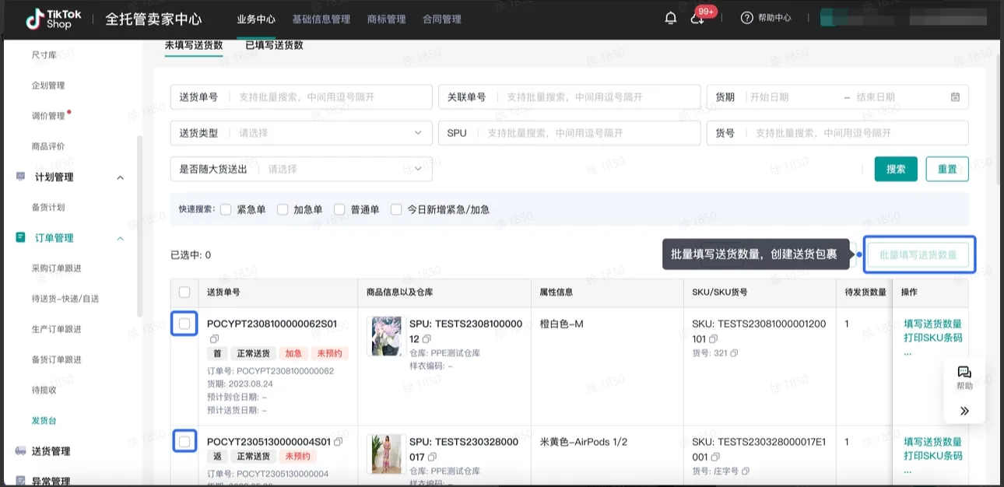1004x487 pixels.
Task: Open 尺寸库 in sidebar
Action: click(x=44, y=55)
